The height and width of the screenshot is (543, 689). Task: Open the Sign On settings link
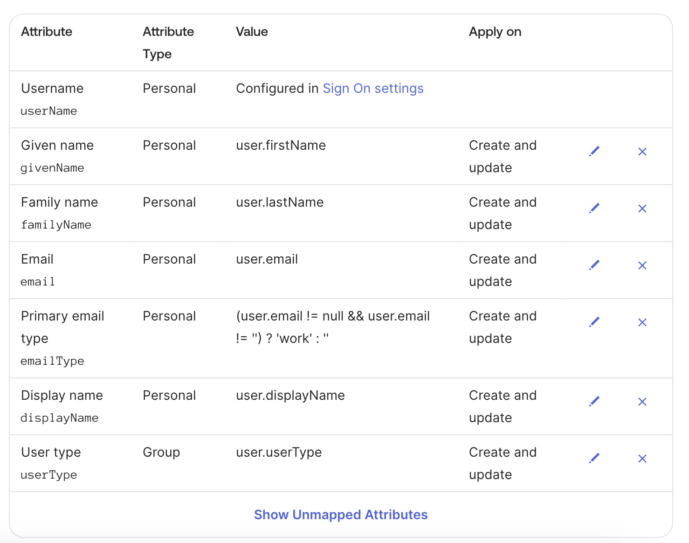[x=373, y=88]
